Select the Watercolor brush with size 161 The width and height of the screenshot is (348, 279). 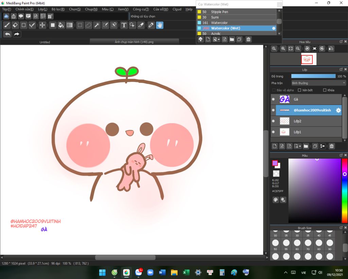point(237,23)
